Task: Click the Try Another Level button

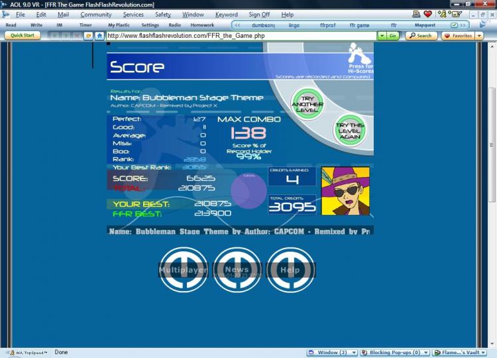Action: (307, 104)
